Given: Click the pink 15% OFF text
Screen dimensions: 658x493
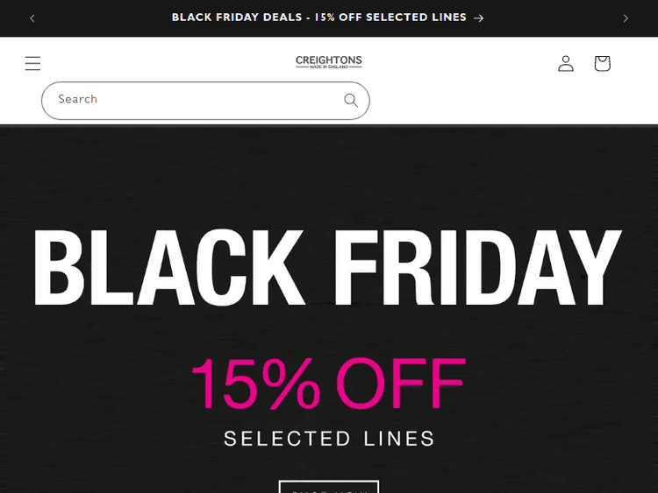Looking at the screenshot, I should point(328,384).
